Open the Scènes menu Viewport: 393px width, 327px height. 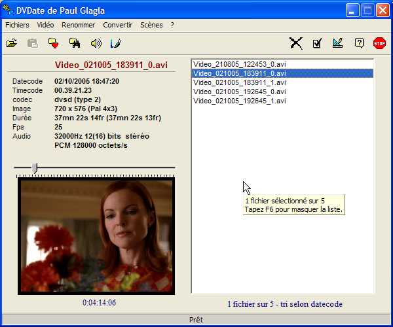(151, 25)
